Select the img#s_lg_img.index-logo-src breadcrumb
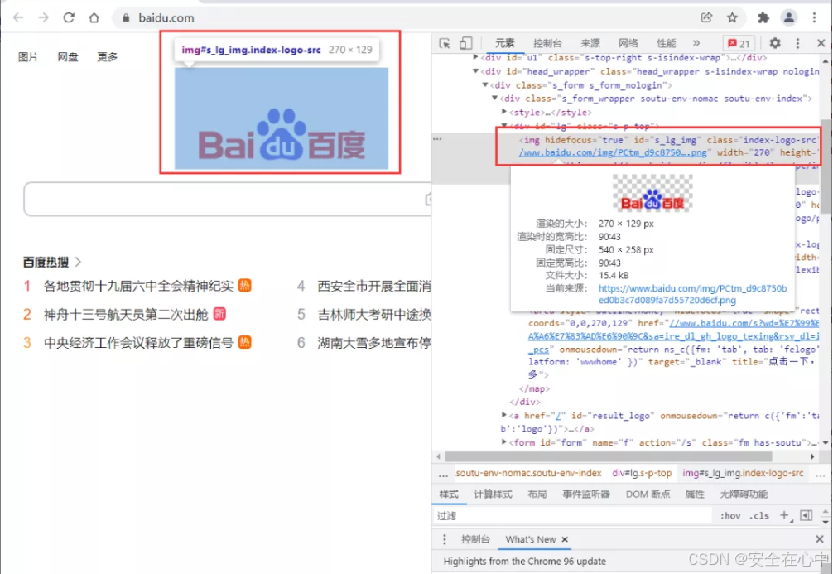 pyautogui.click(x=743, y=473)
